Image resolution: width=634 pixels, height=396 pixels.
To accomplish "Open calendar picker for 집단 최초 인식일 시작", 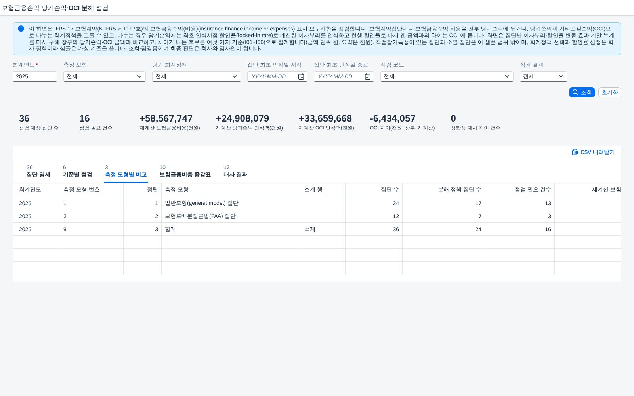I will tap(301, 76).
